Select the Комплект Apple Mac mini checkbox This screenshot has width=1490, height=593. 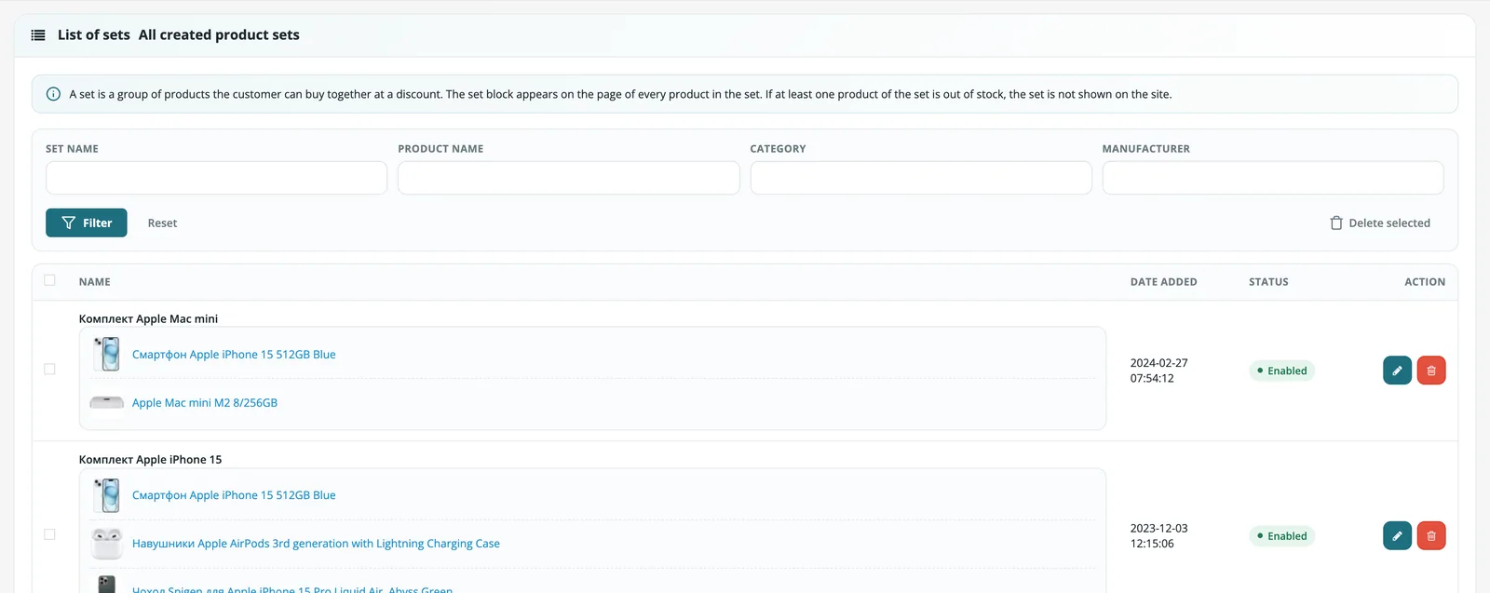(50, 370)
